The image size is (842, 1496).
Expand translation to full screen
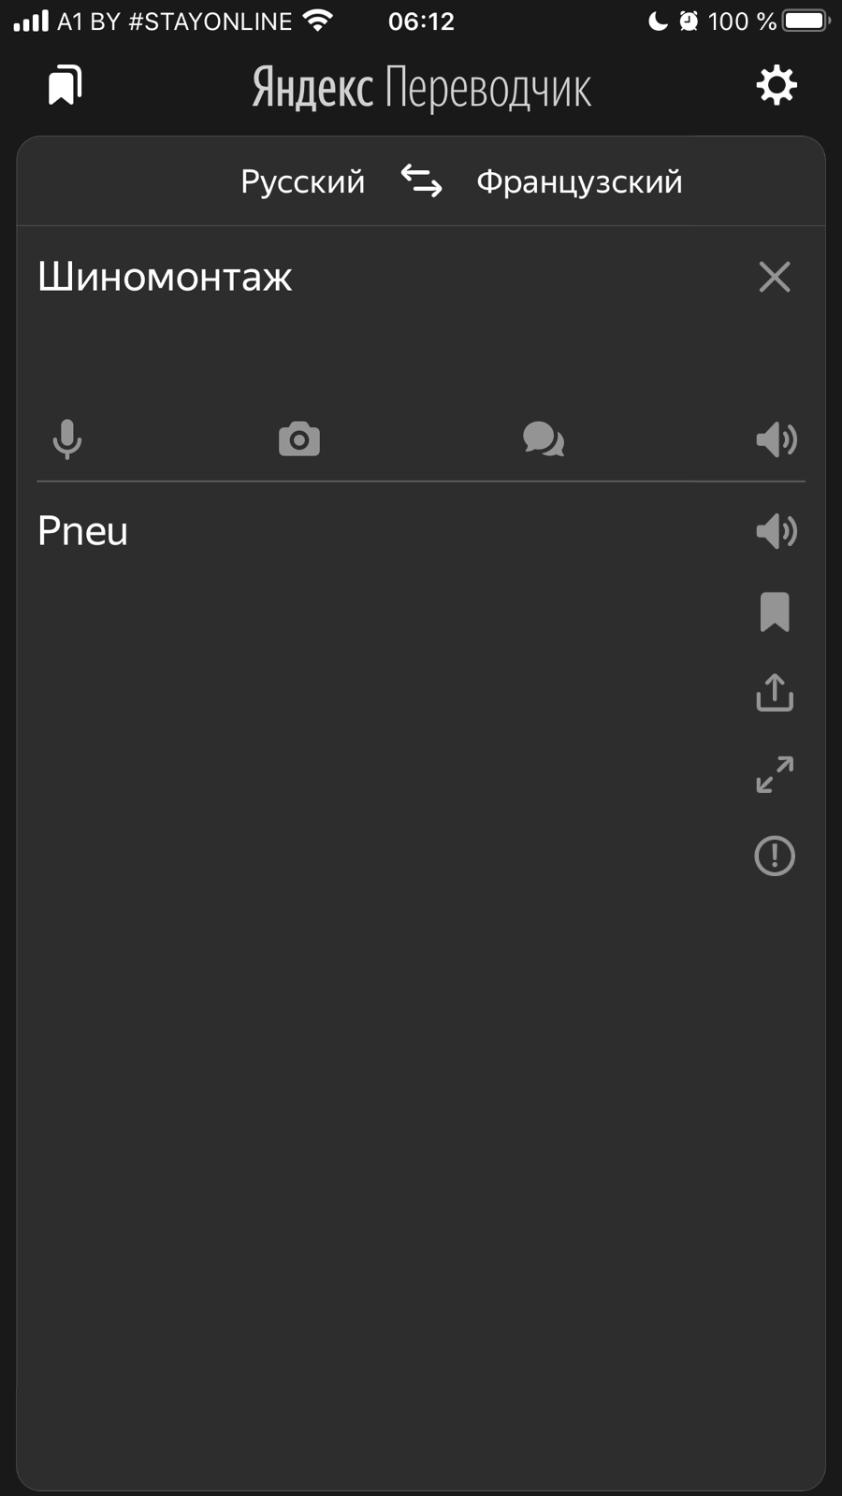[x=775, y=774]
